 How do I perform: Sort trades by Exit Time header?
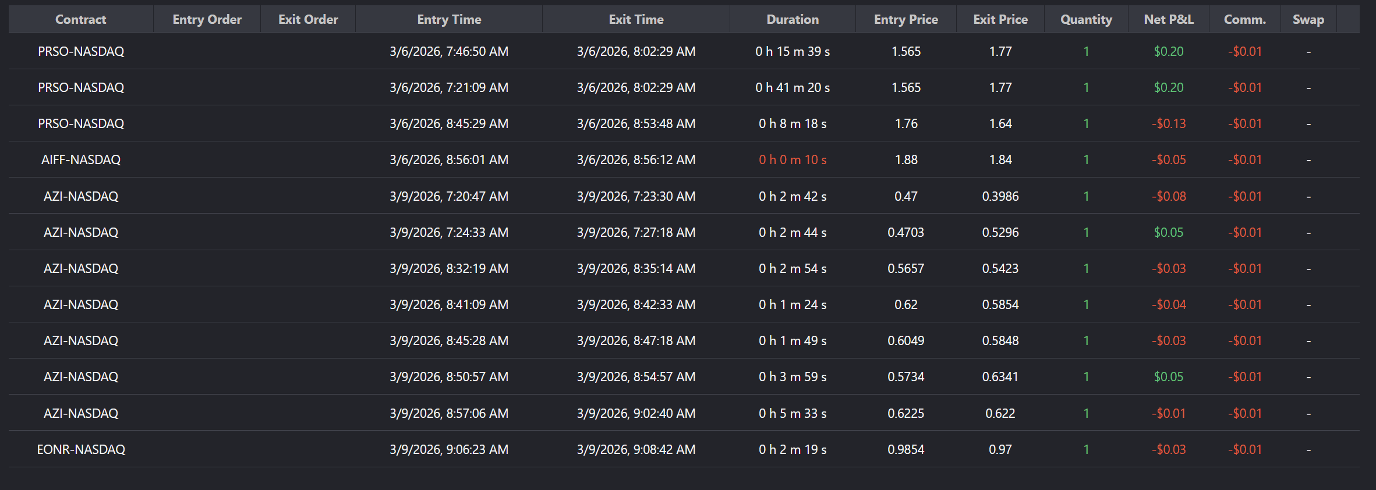[636, 19]
